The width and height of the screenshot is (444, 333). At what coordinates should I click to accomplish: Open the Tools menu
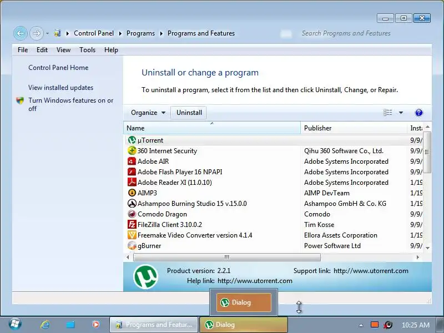(x=87, y=50)
